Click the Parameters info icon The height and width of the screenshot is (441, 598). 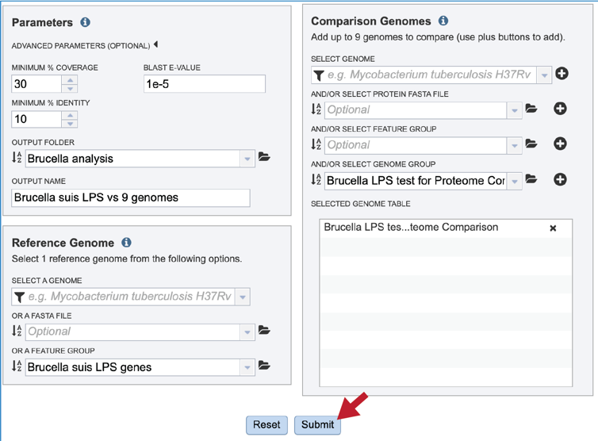[85, 23]
